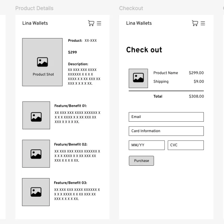Screen dimensions: 224x224
Task: Open the hamburger menu on Product Details screen
Action: (x=99, y=23)
